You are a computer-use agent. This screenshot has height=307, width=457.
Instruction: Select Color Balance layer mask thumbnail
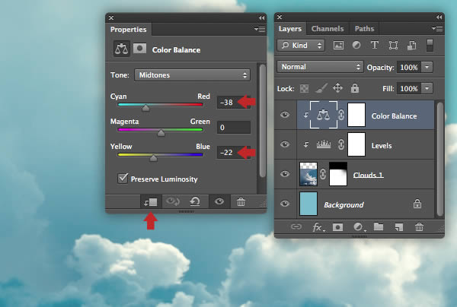(x=356, y=115)
